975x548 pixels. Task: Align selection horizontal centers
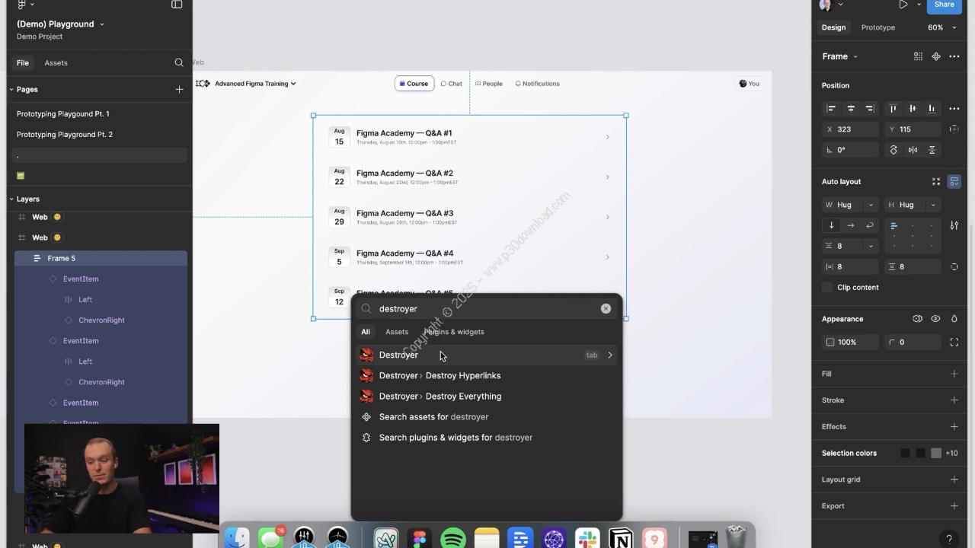(x=851, y=108)
